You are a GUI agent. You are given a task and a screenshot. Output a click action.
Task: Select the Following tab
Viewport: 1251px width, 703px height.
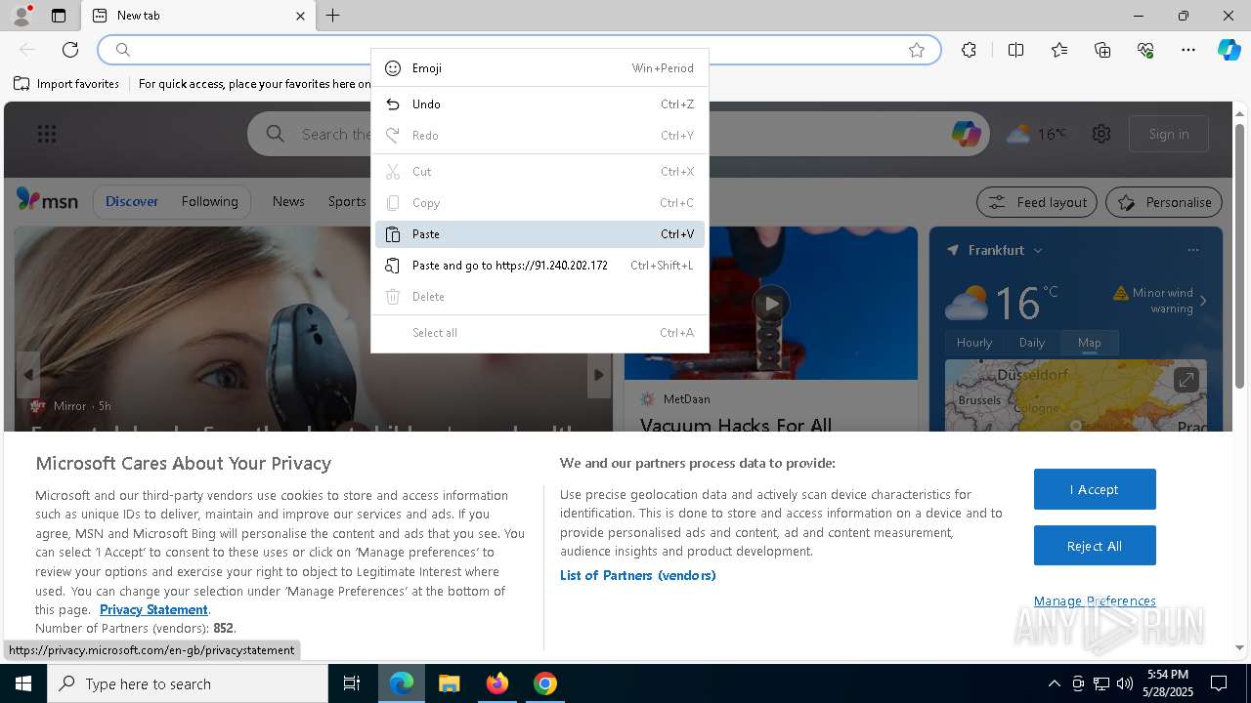(x=209, y=201)
